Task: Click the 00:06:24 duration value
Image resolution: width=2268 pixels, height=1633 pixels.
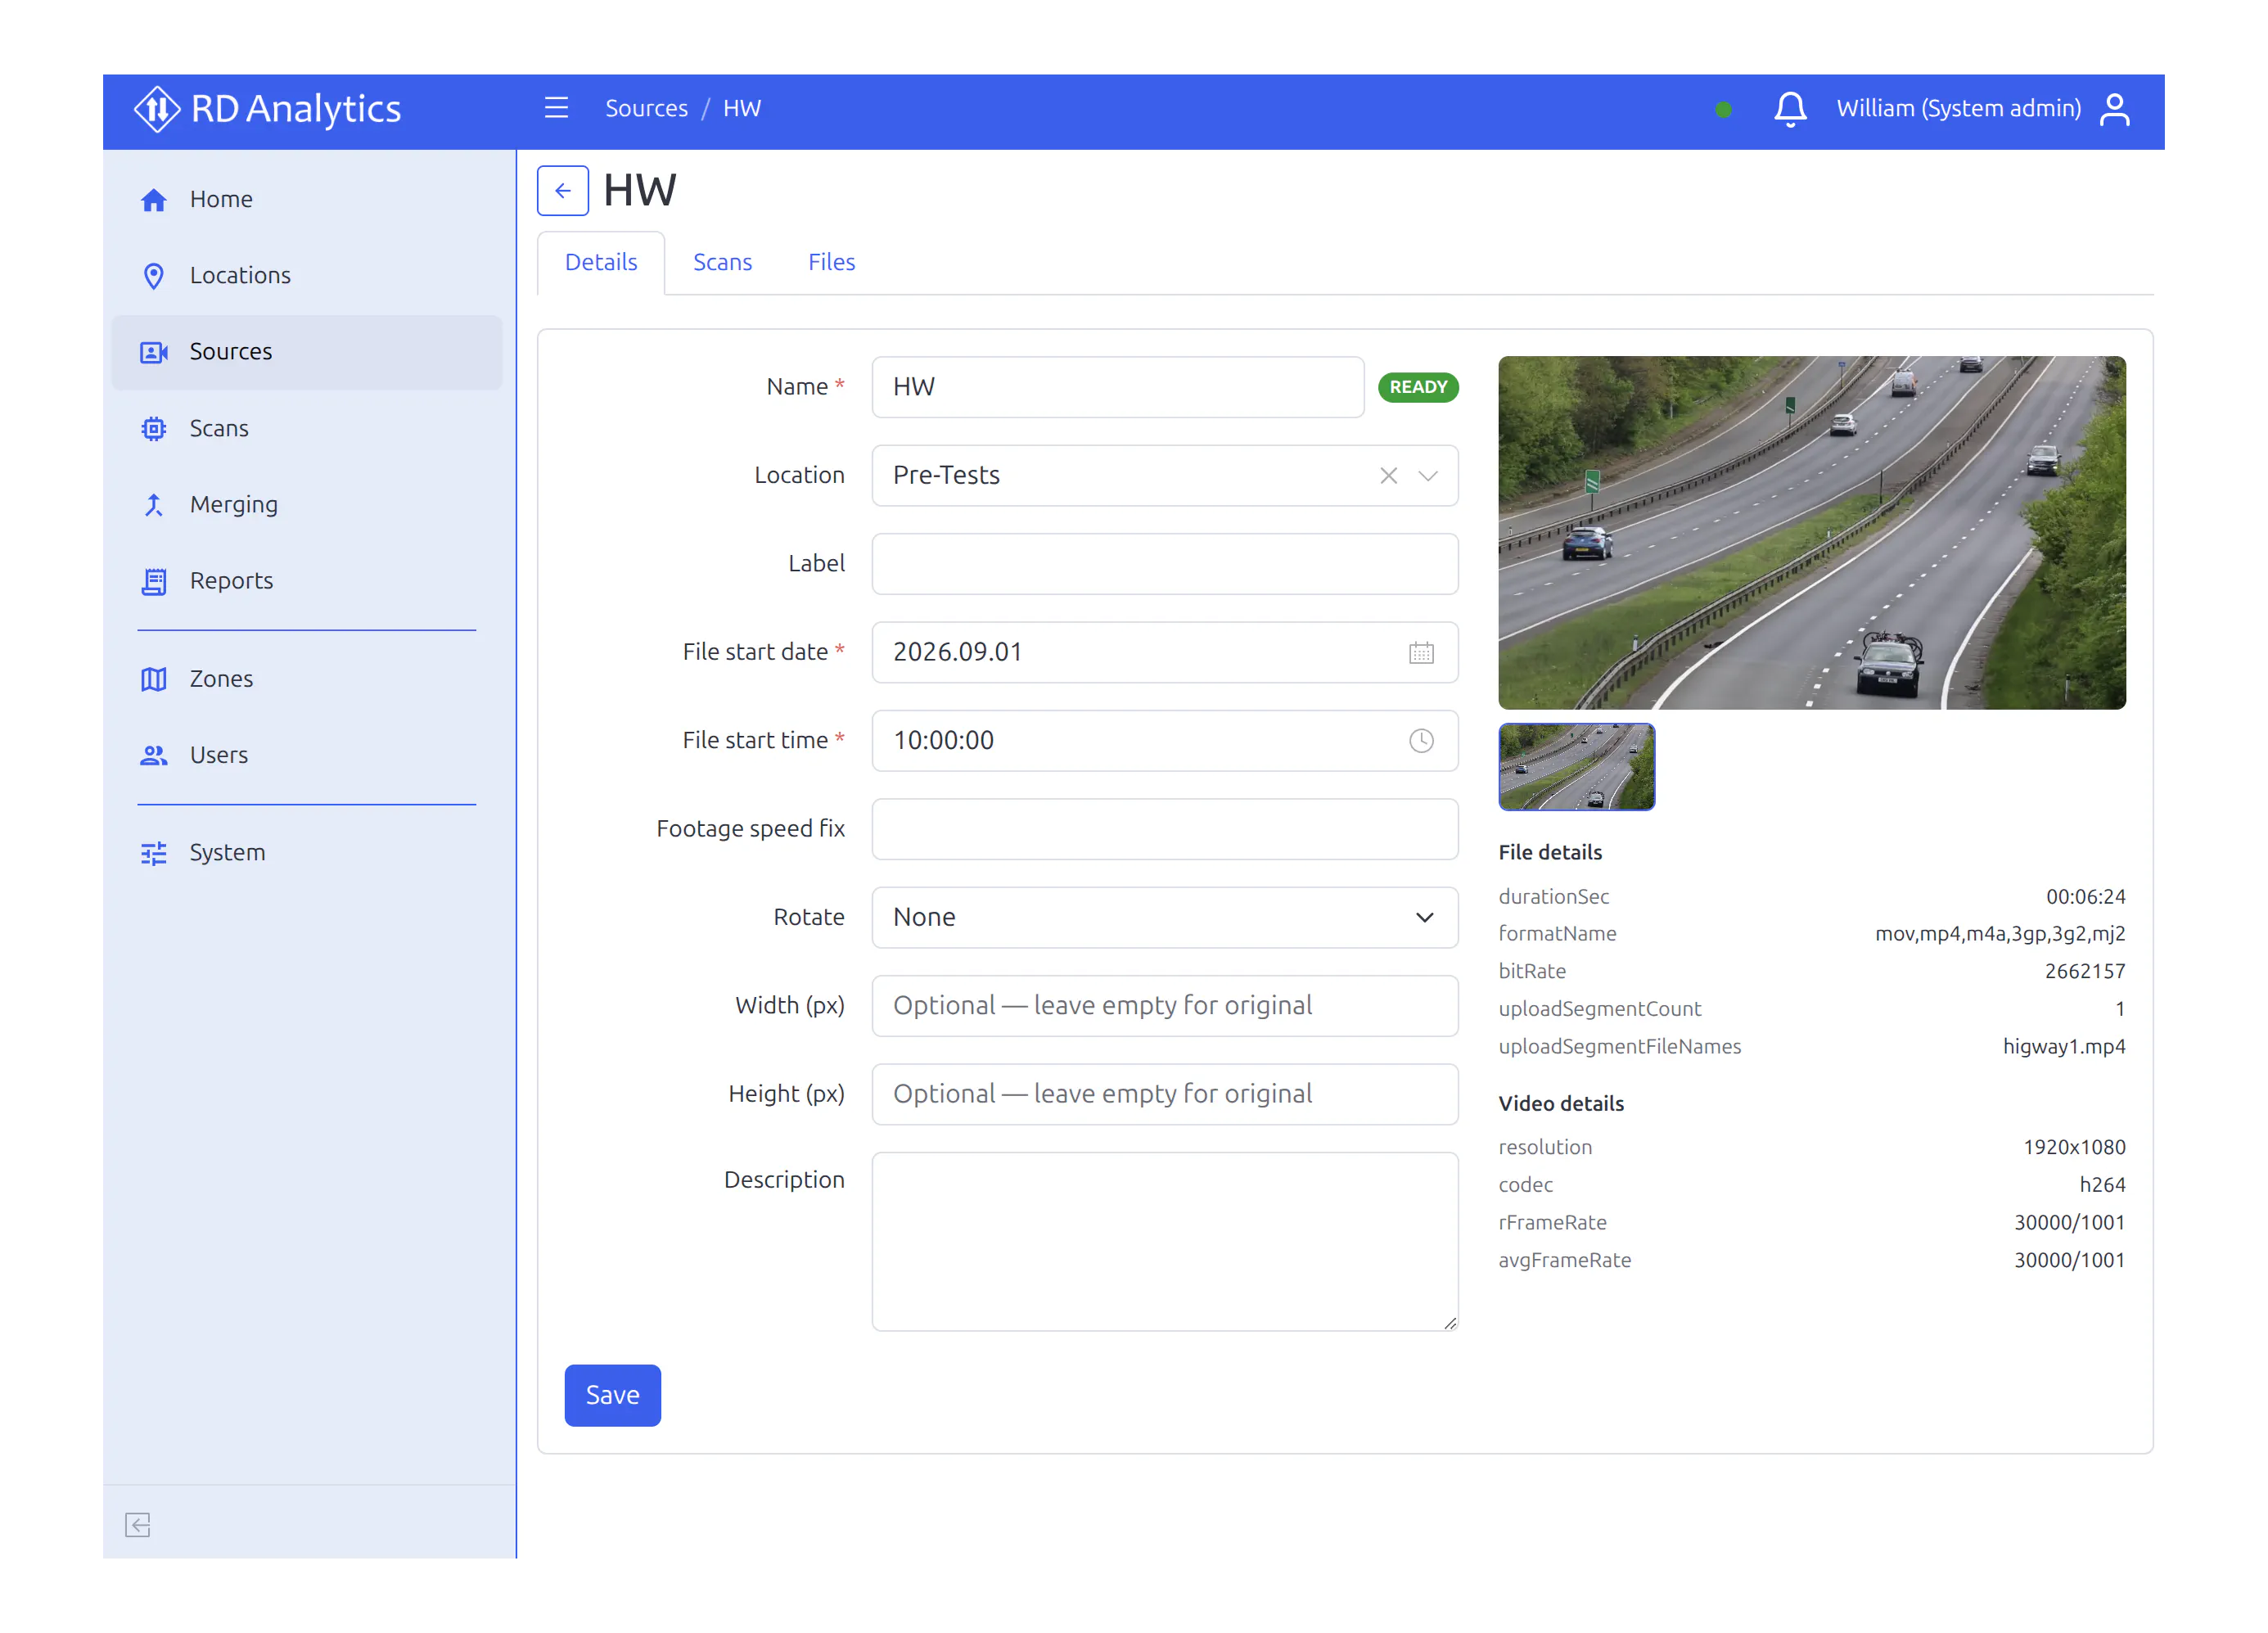Action: pyautogui.click(x=2085, y=897)
